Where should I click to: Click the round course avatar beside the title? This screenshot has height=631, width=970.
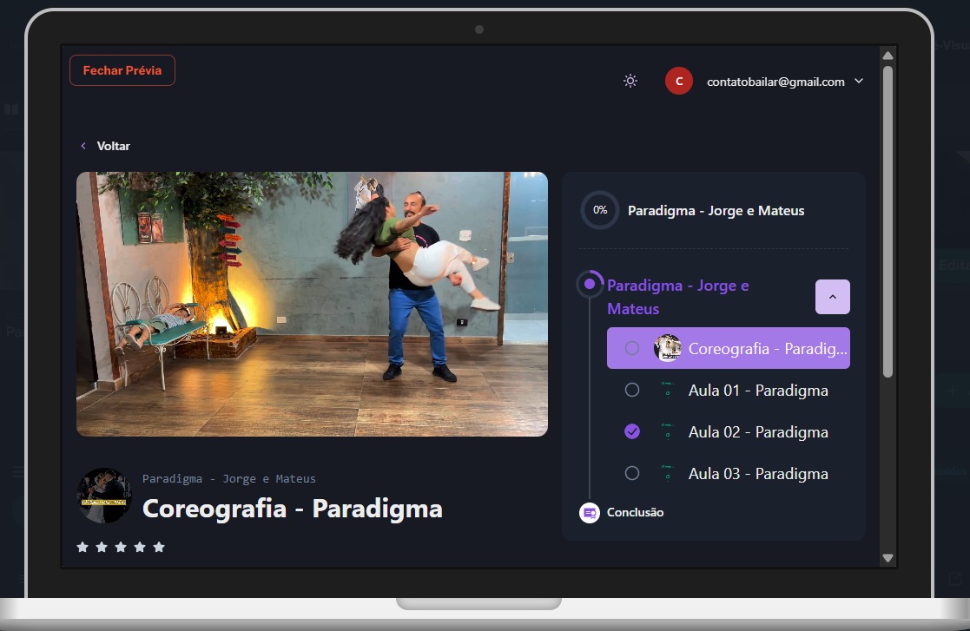104,496
